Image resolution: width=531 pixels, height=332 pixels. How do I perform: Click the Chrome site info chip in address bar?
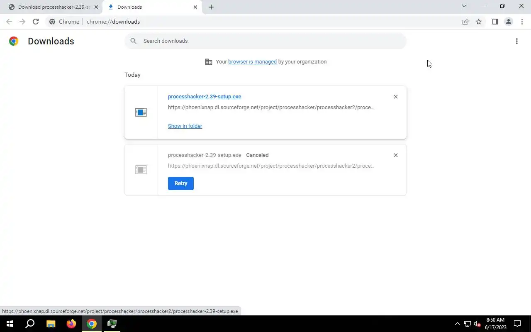(64, 22)
